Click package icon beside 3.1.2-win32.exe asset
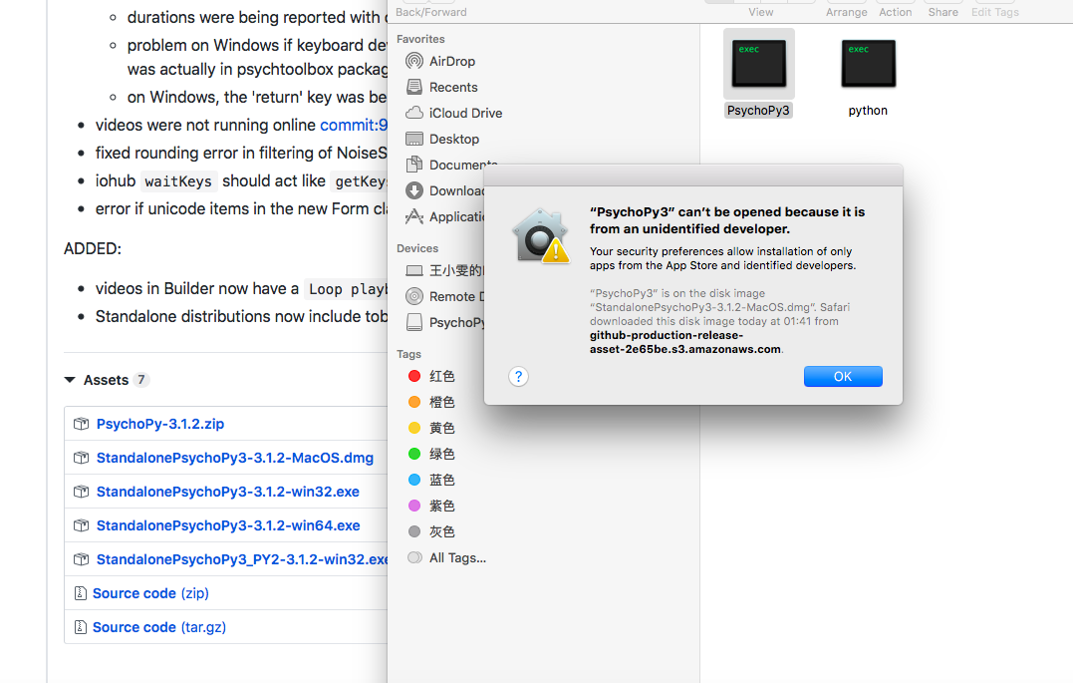 (82, 492)
